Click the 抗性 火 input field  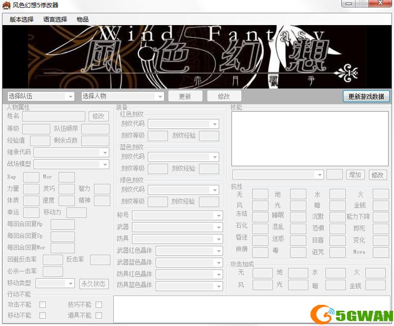point(381,194)
